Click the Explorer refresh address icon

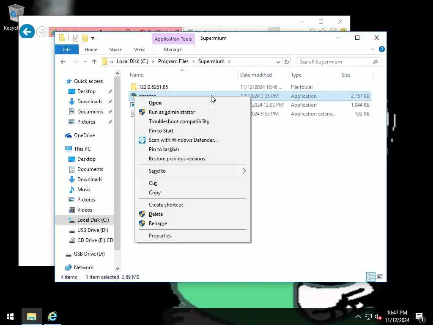[286, 62]
